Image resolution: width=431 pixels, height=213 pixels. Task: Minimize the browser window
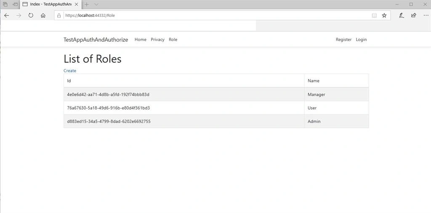[397, 4]
